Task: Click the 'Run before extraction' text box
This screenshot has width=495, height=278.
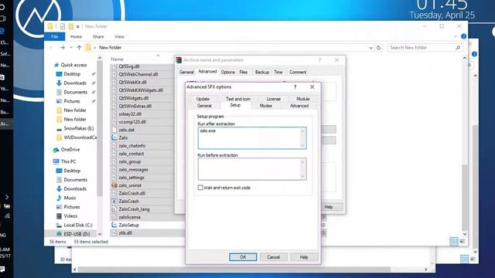Action: (252, 169)
